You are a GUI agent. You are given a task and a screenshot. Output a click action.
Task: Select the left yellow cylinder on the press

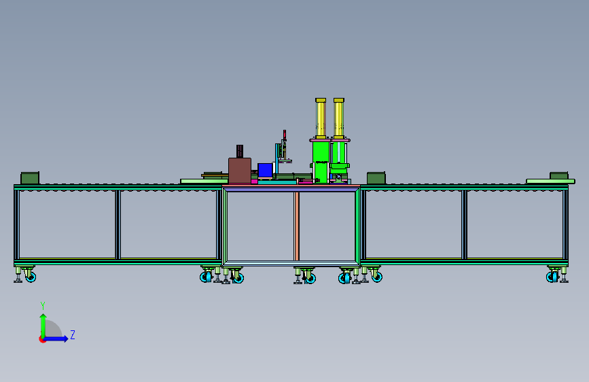[321, 119]
